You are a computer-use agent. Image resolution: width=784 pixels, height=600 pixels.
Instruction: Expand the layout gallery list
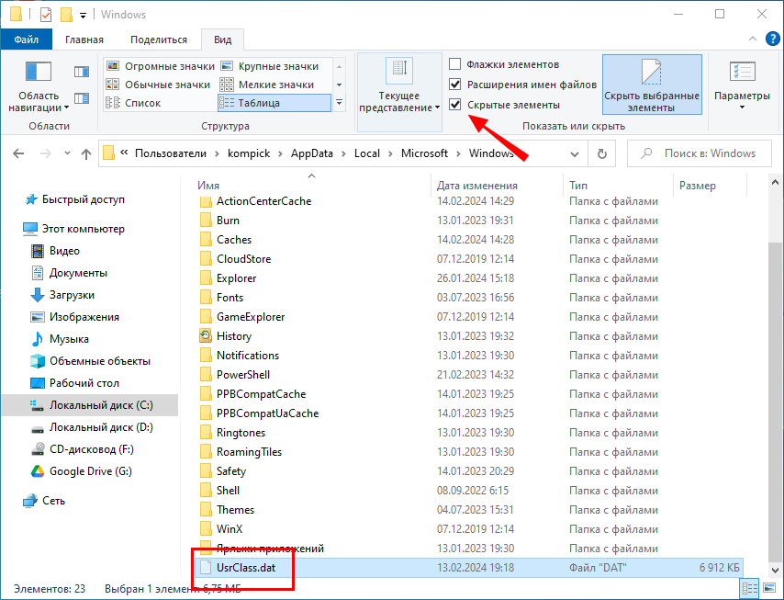[x=340, y=103]
